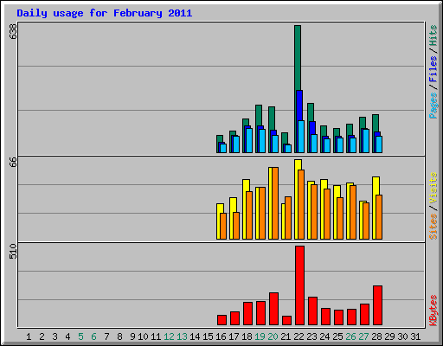Click the red KBytes bar for day 20

tap(273, 309)
